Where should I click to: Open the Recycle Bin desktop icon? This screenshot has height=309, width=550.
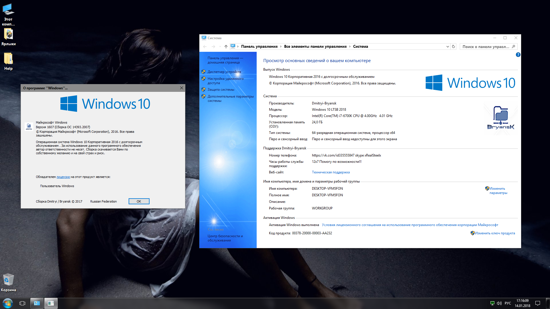point(8,280)
